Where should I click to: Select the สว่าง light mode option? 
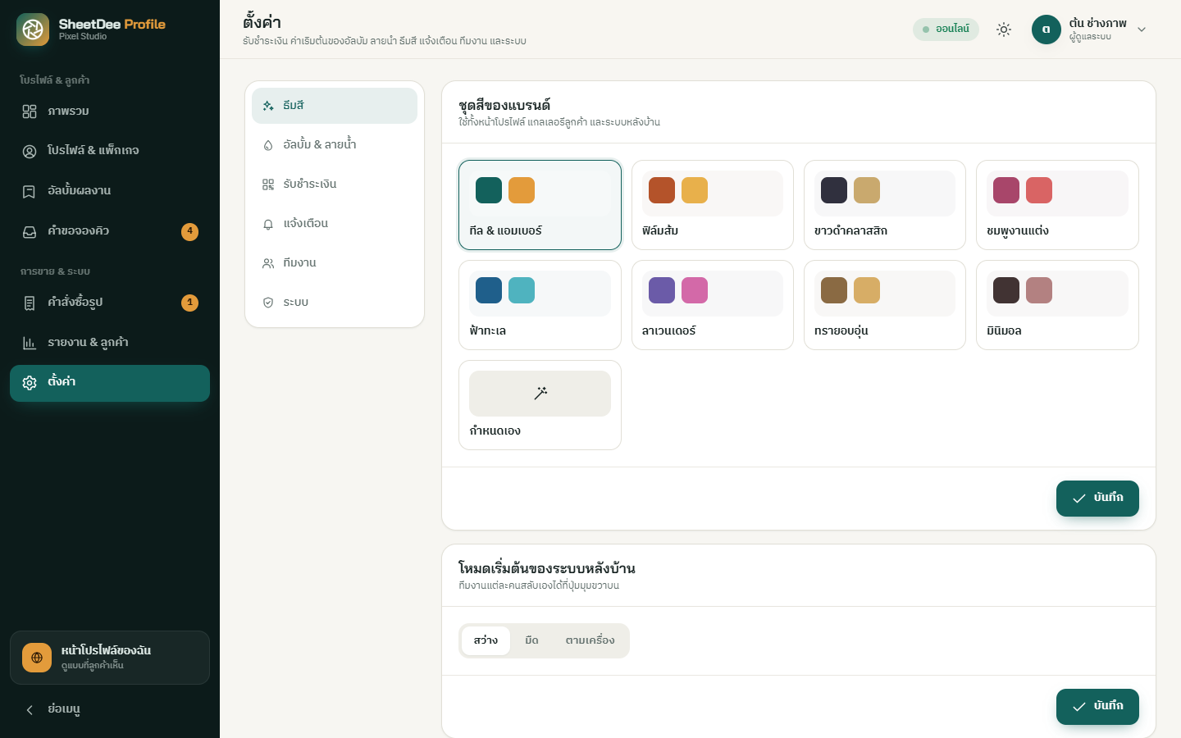click(x=486, y=640)
